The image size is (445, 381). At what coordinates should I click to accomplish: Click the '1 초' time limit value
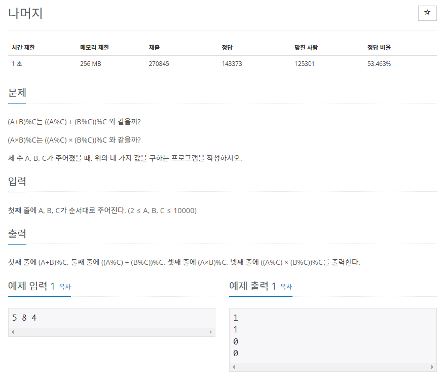pos(17,63)
